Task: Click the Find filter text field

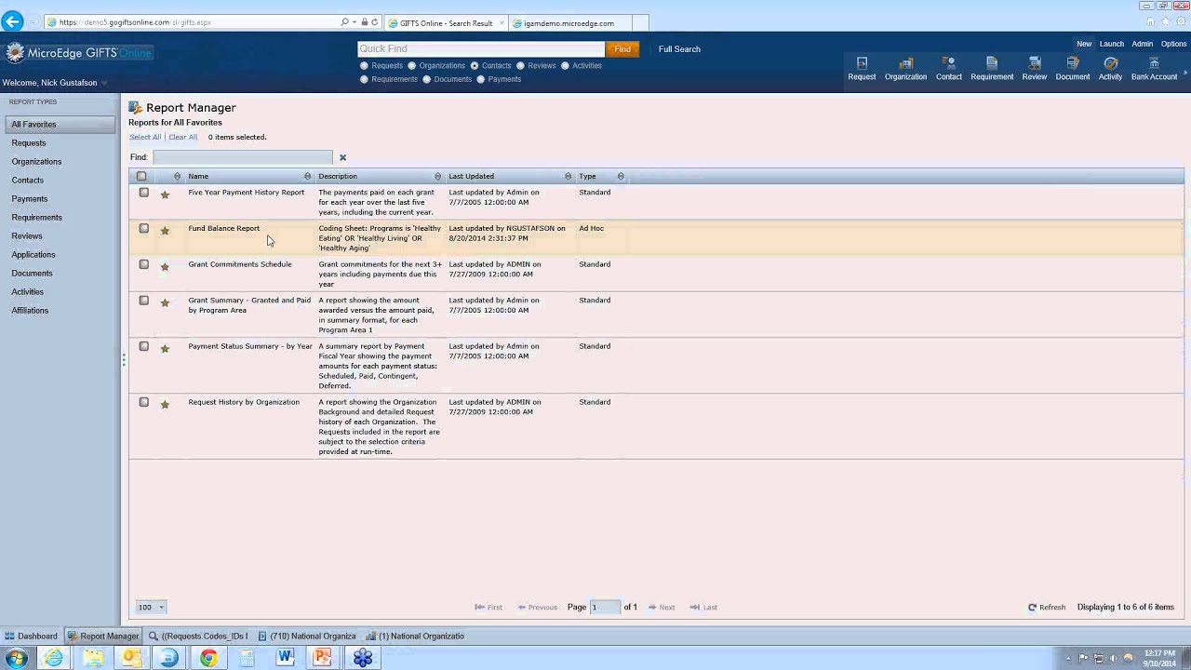Action: click(243, 157)
